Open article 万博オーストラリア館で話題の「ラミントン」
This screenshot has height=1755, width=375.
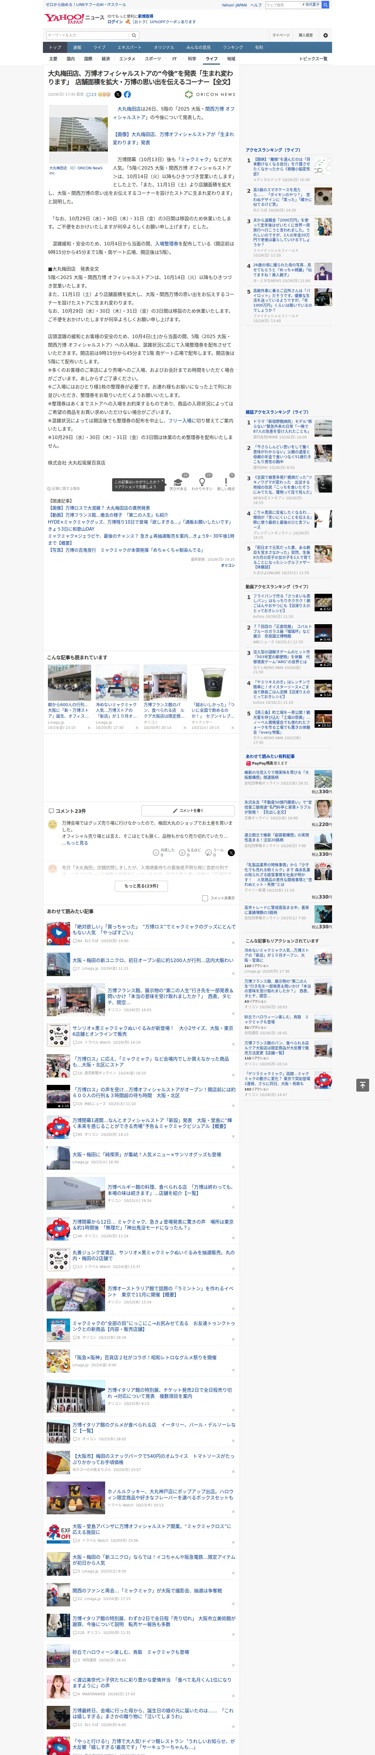click(170, 1291)
